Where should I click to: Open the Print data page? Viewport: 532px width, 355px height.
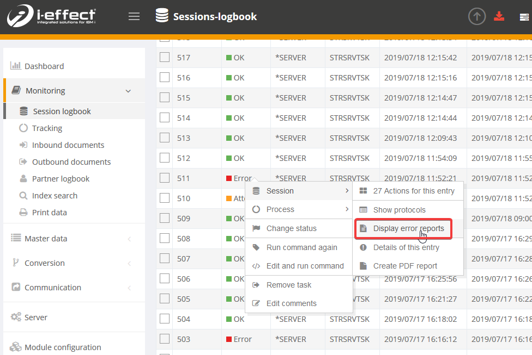49,213
